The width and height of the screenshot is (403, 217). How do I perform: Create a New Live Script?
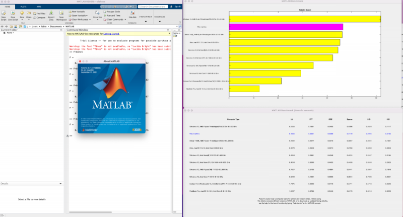pyautogui.click(x=13, y=16)
